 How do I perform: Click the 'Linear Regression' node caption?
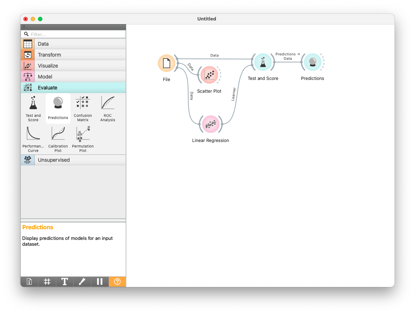click(211, 141)
